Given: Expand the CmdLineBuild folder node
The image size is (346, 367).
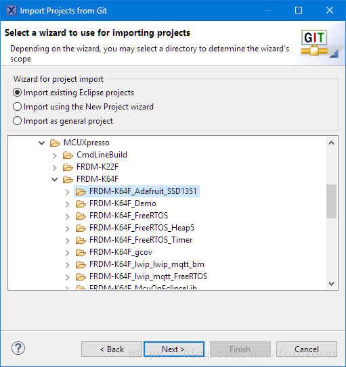Looking at the screenshot, I should point(55,155).
